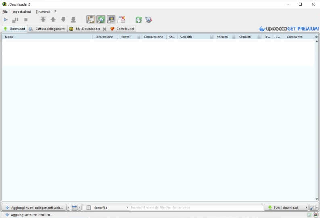
Task: Click the lock icon next to Hoster
Action: pyautogui.click(x=139, y=37)
